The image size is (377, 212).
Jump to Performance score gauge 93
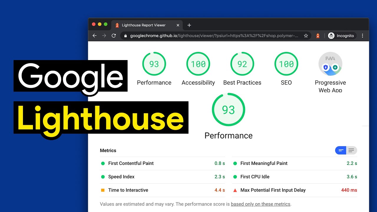(154, 64)
